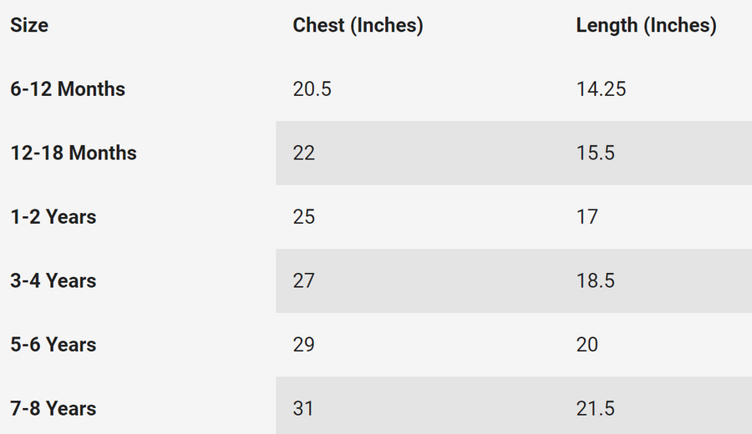Click the Chest (Inches) column header
Screen dimensions: 752x434
coord(358,26)
